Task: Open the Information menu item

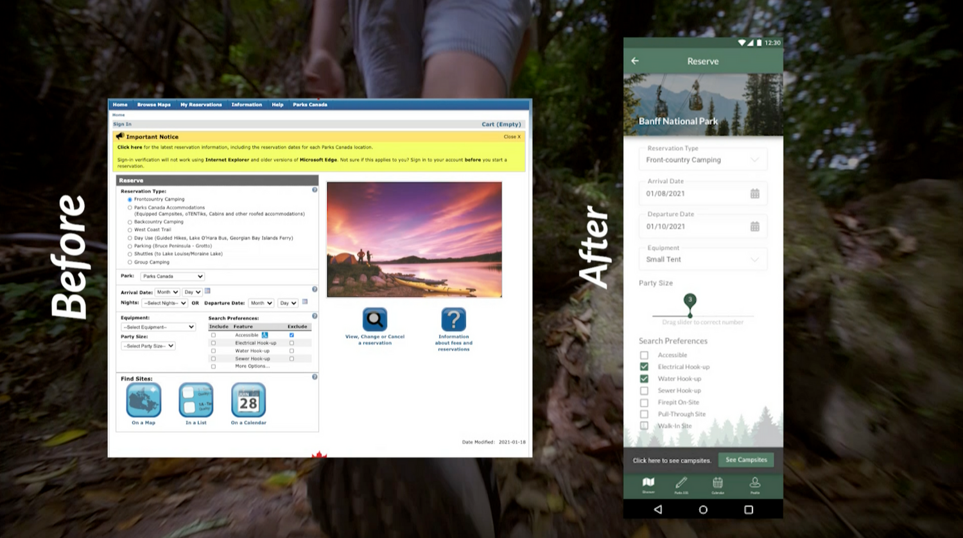Action: click(247, 105)
